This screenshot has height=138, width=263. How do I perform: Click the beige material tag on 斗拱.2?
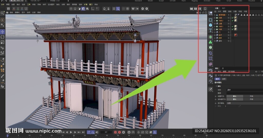click(236, 20)
